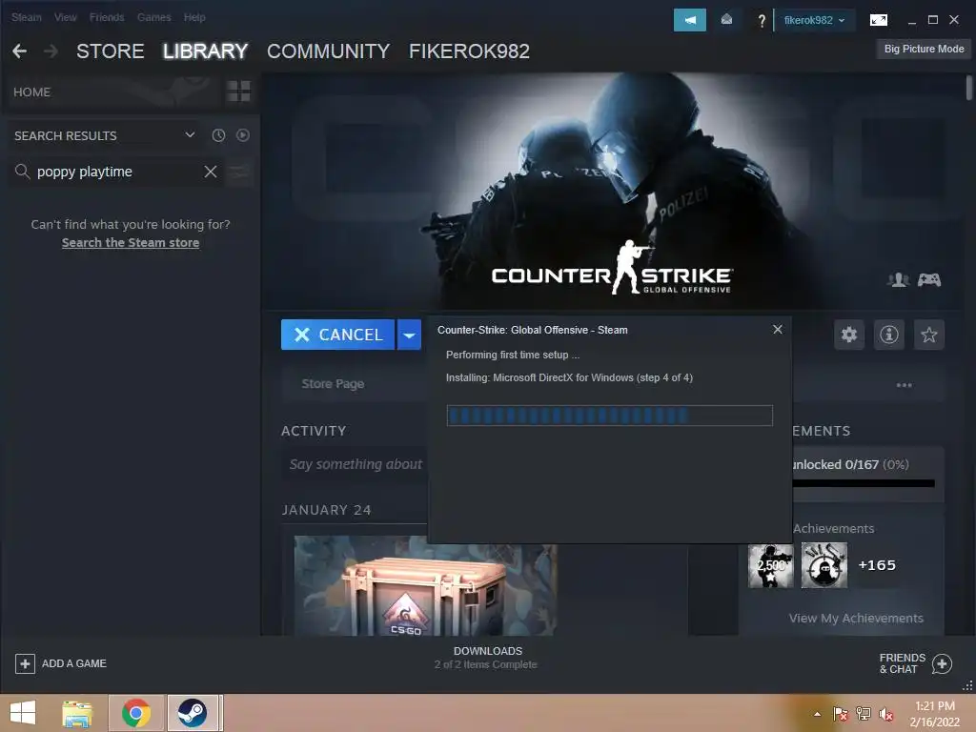976x732 pixels.
Task: Switch to fullscreen Big Picture arrows icon
Action: click(x=878, y=20)
